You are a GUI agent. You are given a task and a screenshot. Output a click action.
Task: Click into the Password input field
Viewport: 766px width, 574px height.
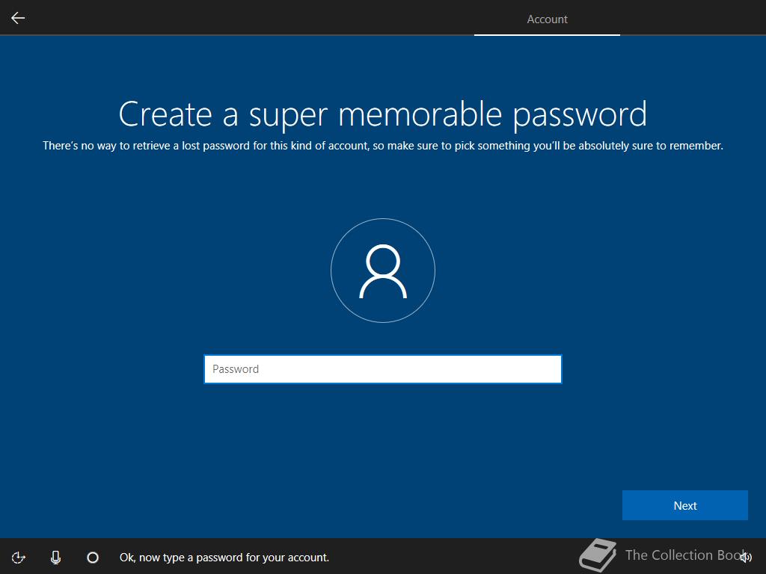coord(383,369)
